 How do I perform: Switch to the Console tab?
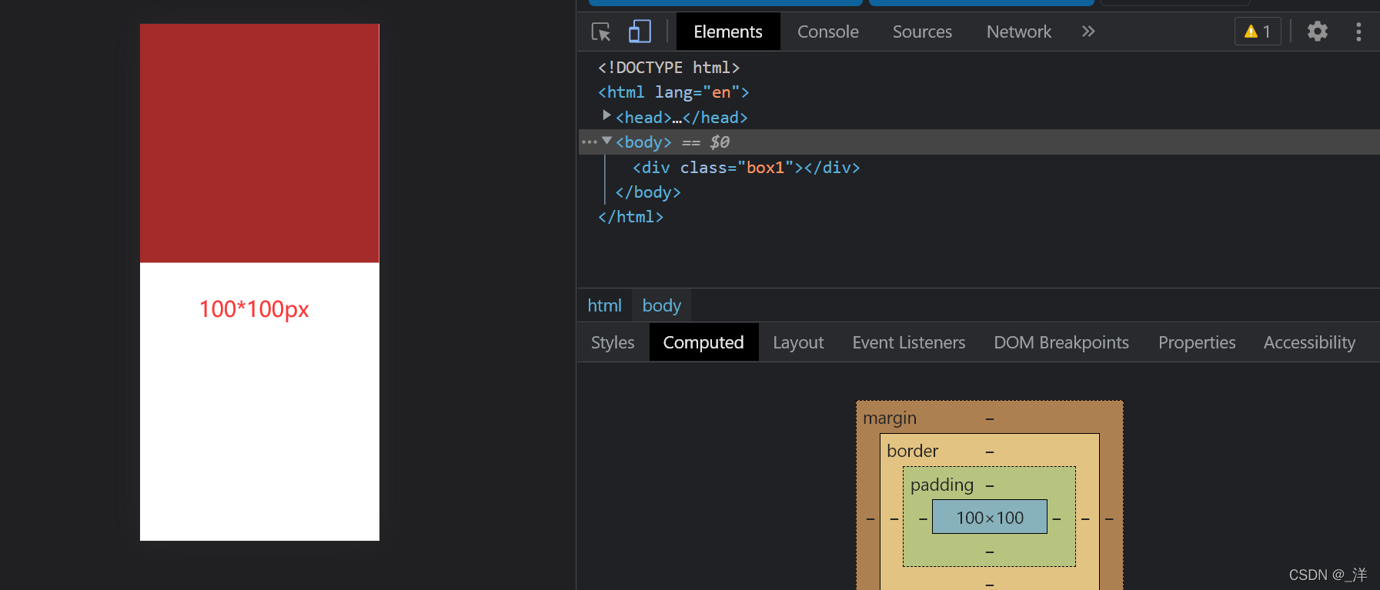pyautogui.click(x=828, y=32)
